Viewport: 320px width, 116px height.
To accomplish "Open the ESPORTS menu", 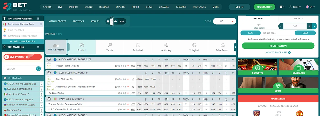I will (x=121, y=7).
